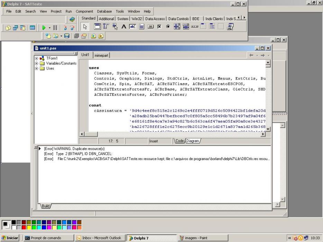The height and width of the screenshot is (242, 323).
Task: Click the Open Project icon
Action: coord(84,36)
